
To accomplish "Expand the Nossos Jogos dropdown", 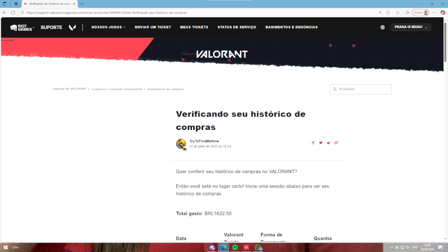I will pyautogui.click(x=108, y=27).
